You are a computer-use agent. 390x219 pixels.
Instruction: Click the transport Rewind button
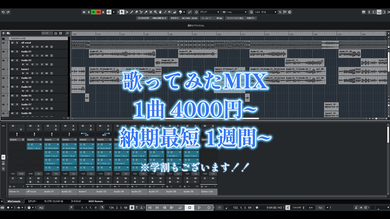tap(164, 208)
